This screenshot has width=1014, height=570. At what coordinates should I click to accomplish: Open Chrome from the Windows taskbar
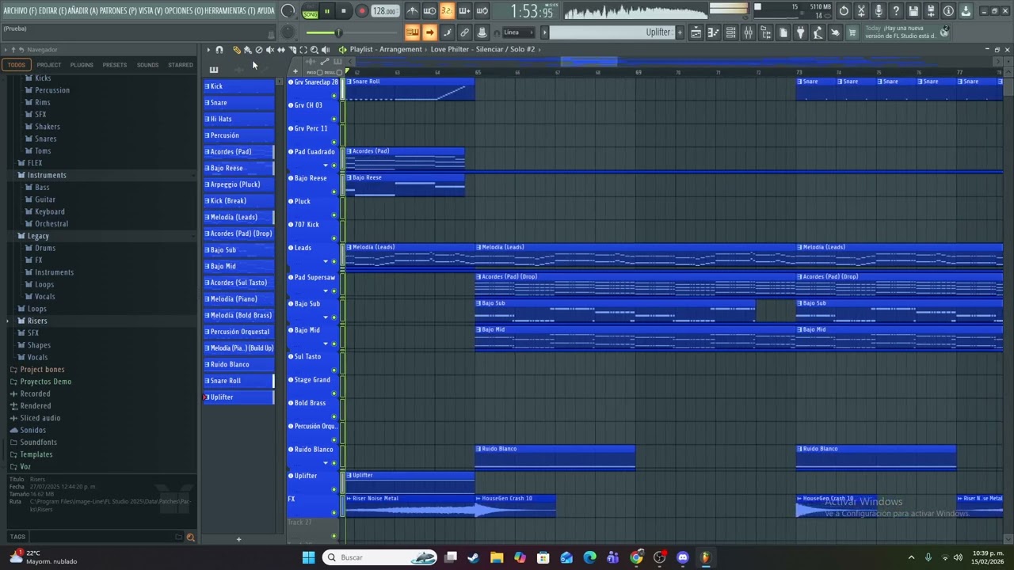(x=636, y=557)
